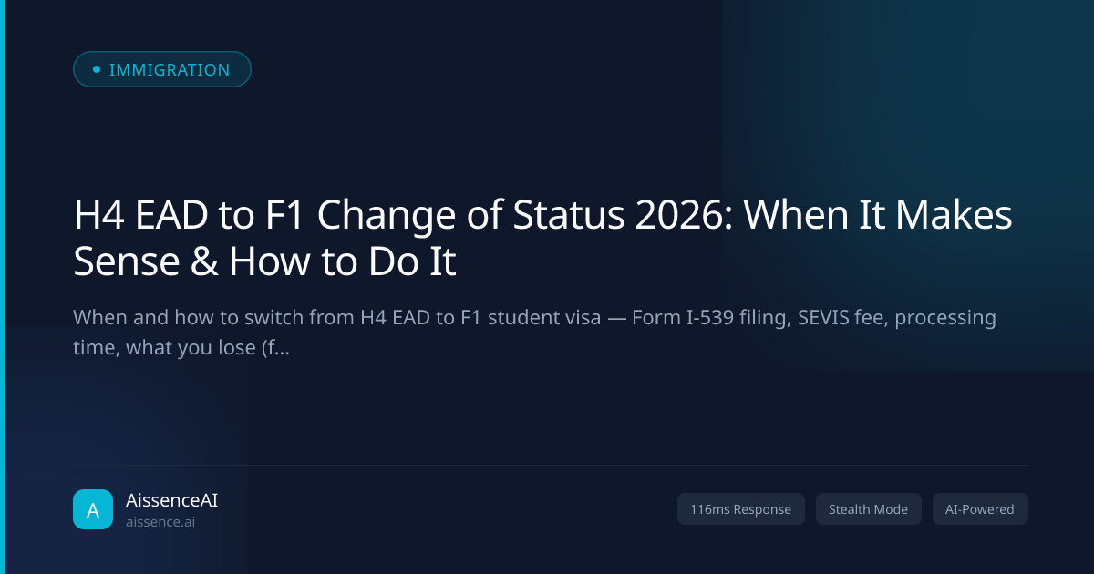Image resolution: width=1094 pixels, height=574 pixels.
Task: Select the 'AI-Powered' badge
Action: [980, 509]
